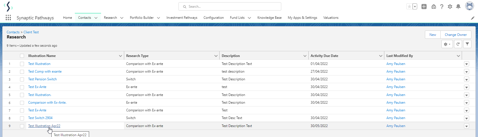Image resolution: width=478 pixels, height=137 pixels.
Task: Click the Favorites star icon
Action: [409, 7]
